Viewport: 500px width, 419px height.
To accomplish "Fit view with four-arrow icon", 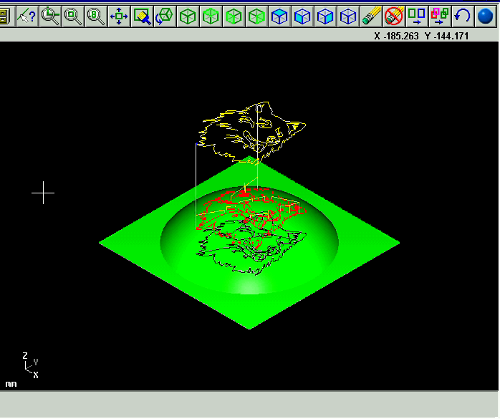I will pos(119,16).
